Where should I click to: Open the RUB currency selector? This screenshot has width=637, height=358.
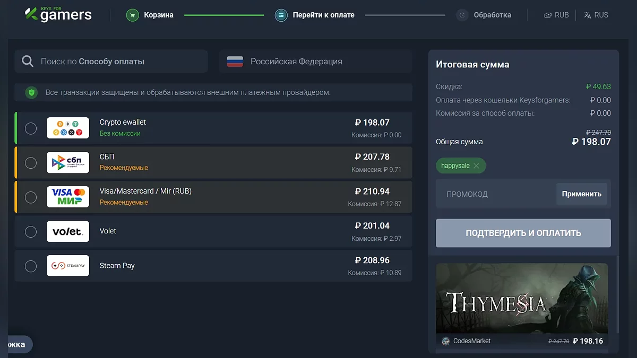556,15
